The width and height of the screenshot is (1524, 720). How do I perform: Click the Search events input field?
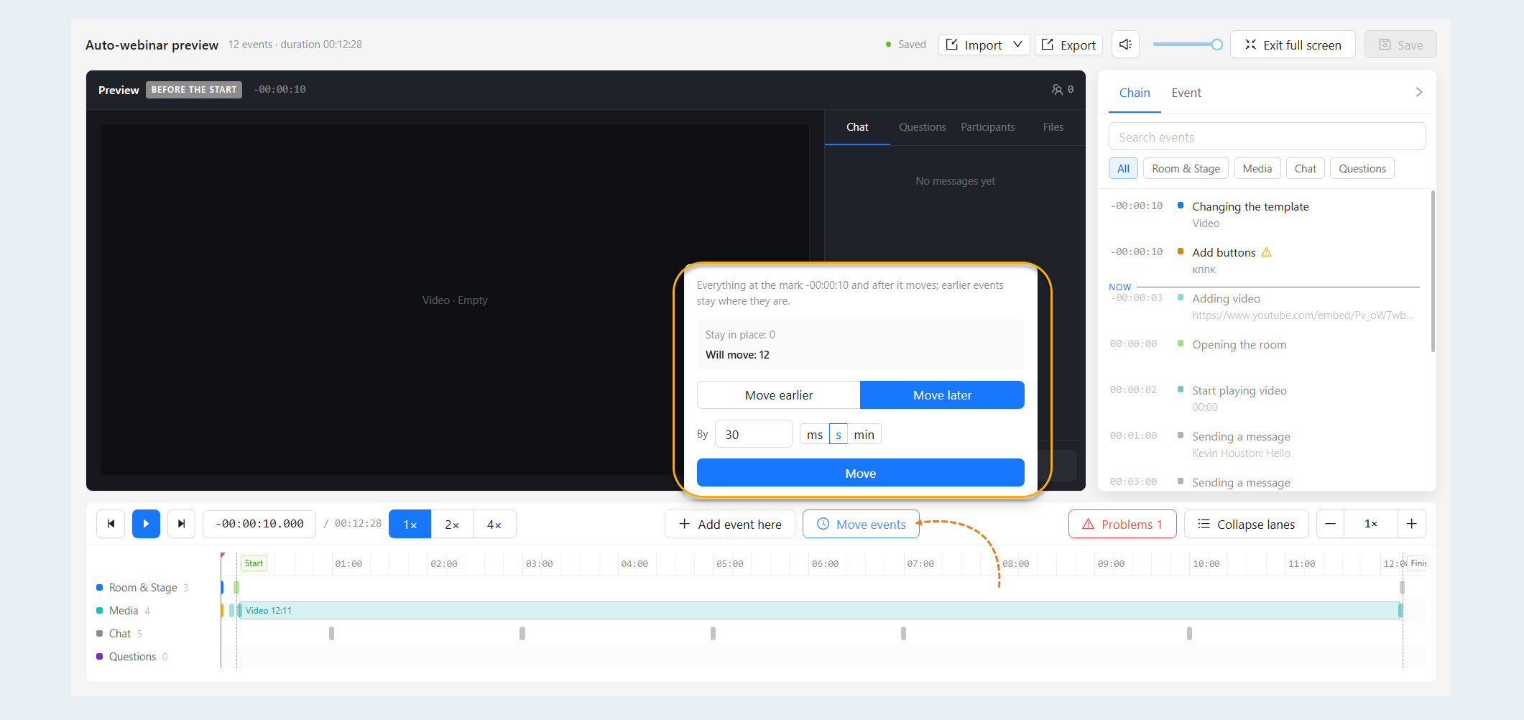point(1267,137)
